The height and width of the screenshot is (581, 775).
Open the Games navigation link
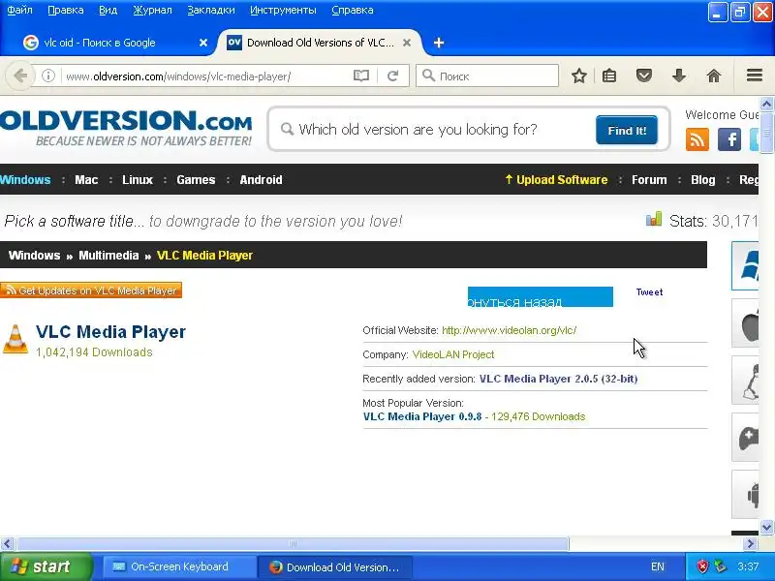[196, 180]
